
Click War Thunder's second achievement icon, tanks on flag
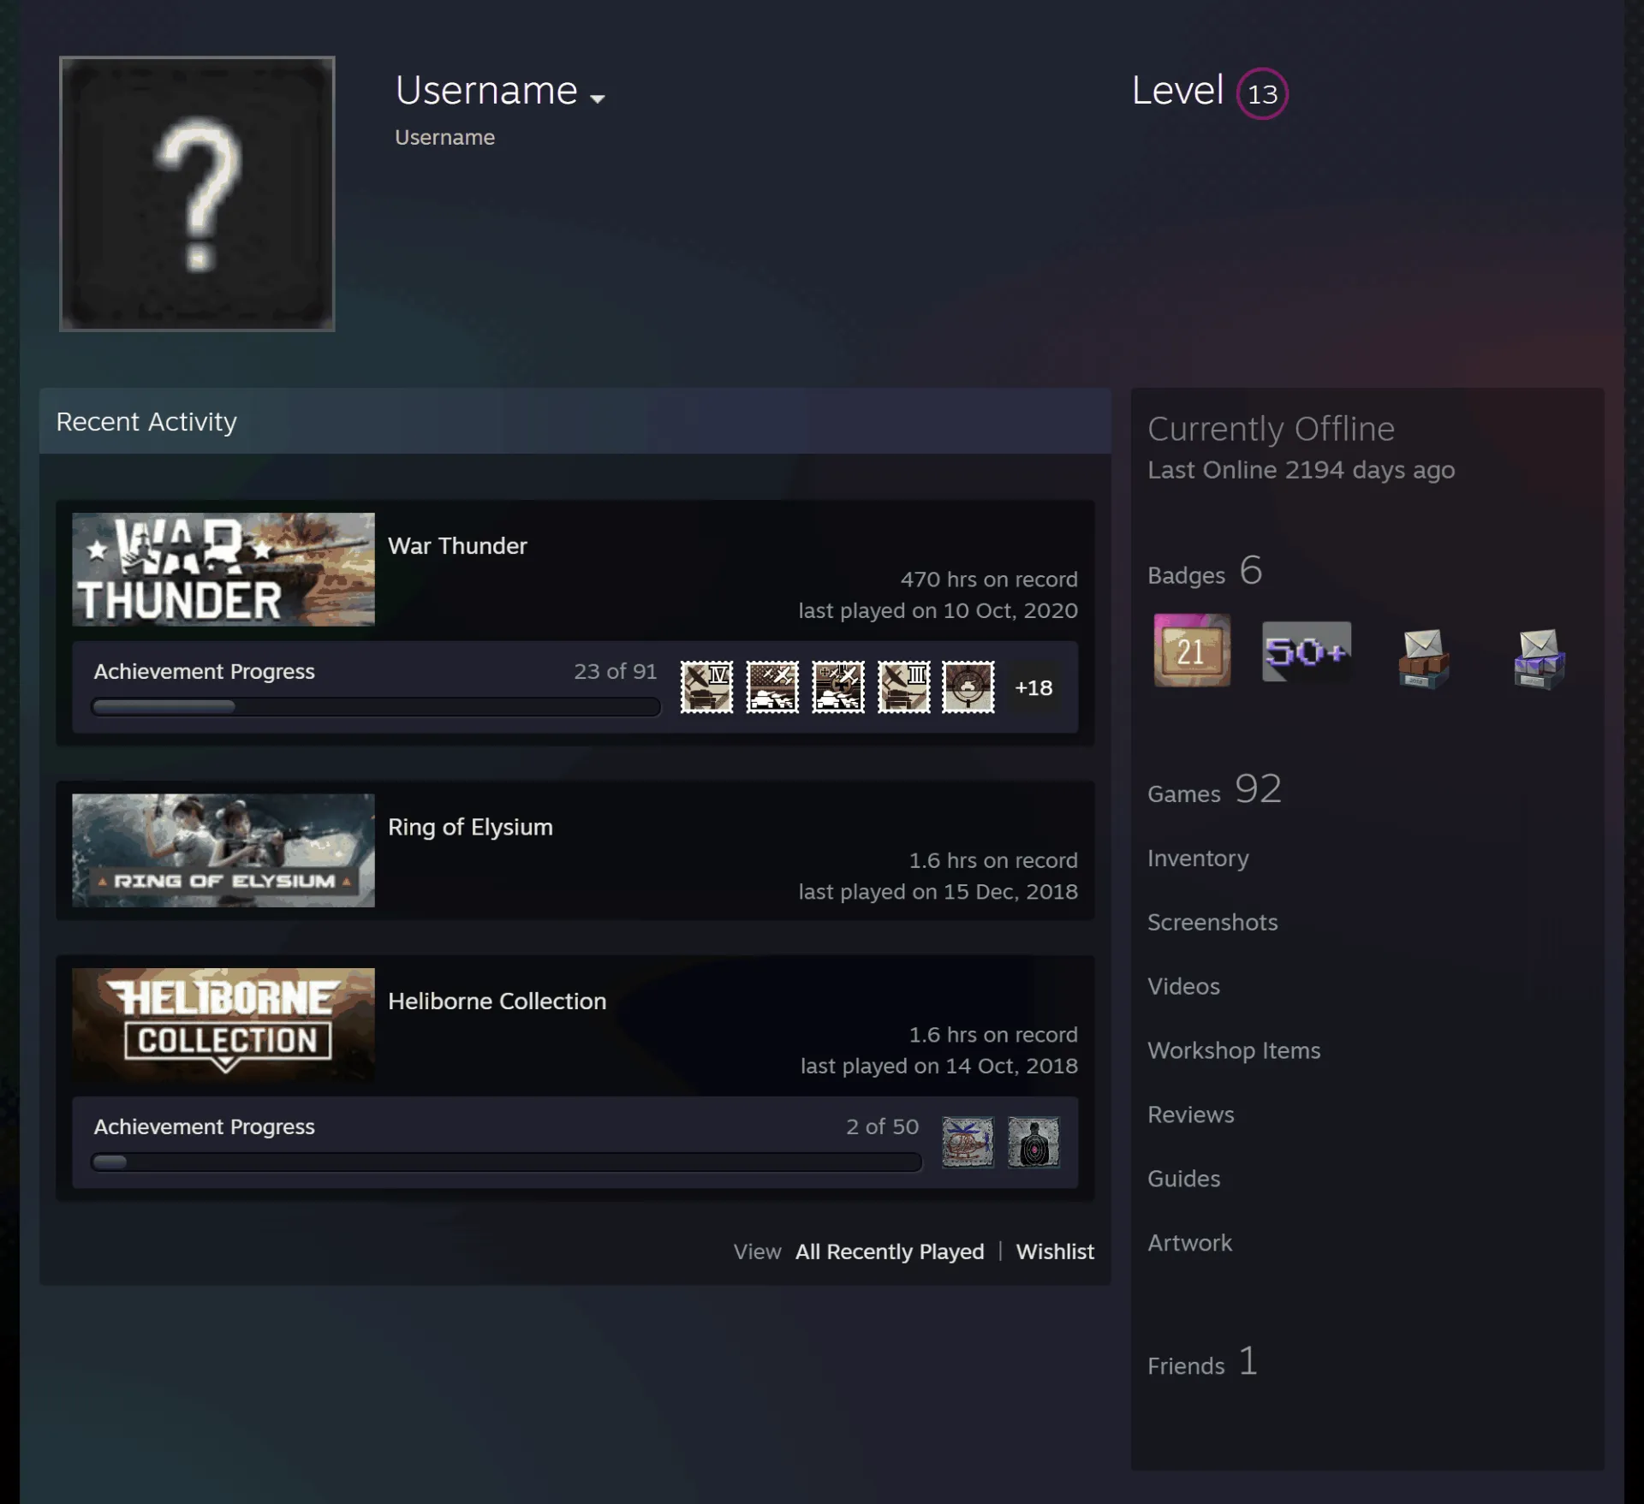(x=772, y=687)
